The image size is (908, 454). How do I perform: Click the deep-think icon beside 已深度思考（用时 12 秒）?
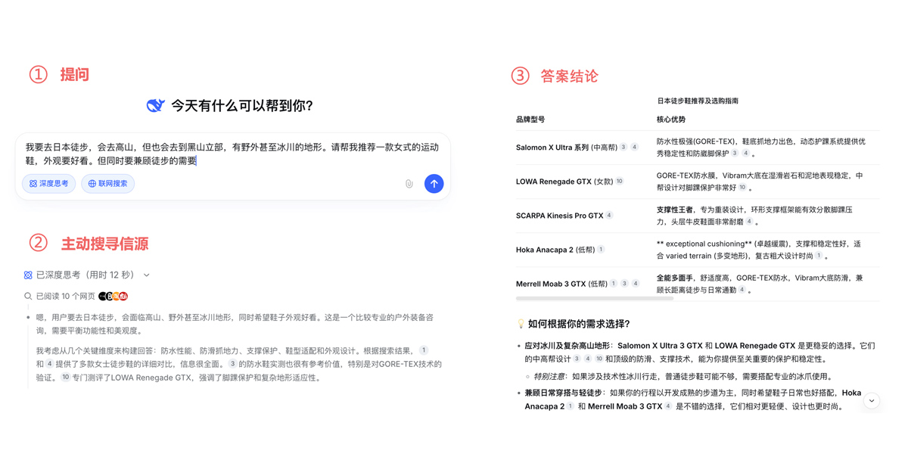click(x=27, y=275)
